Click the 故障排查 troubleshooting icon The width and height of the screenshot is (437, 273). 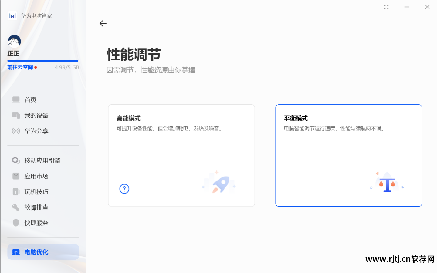pos(16,207)
